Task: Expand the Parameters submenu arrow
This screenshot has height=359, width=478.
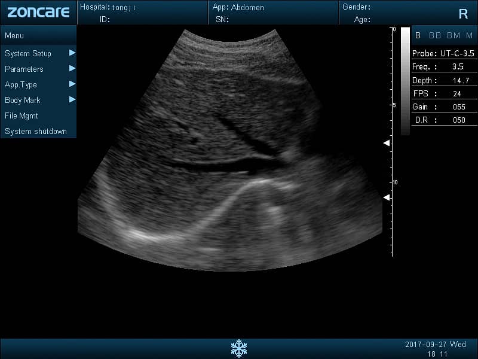Action: coord(72,68)
